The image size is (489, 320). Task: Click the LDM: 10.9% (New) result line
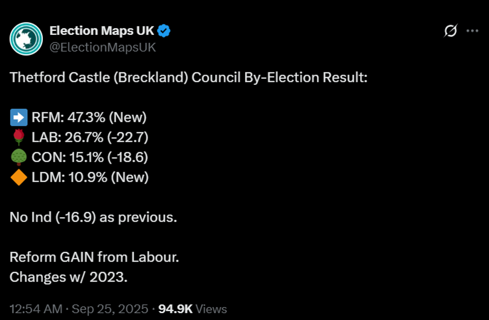coord(90,177)
